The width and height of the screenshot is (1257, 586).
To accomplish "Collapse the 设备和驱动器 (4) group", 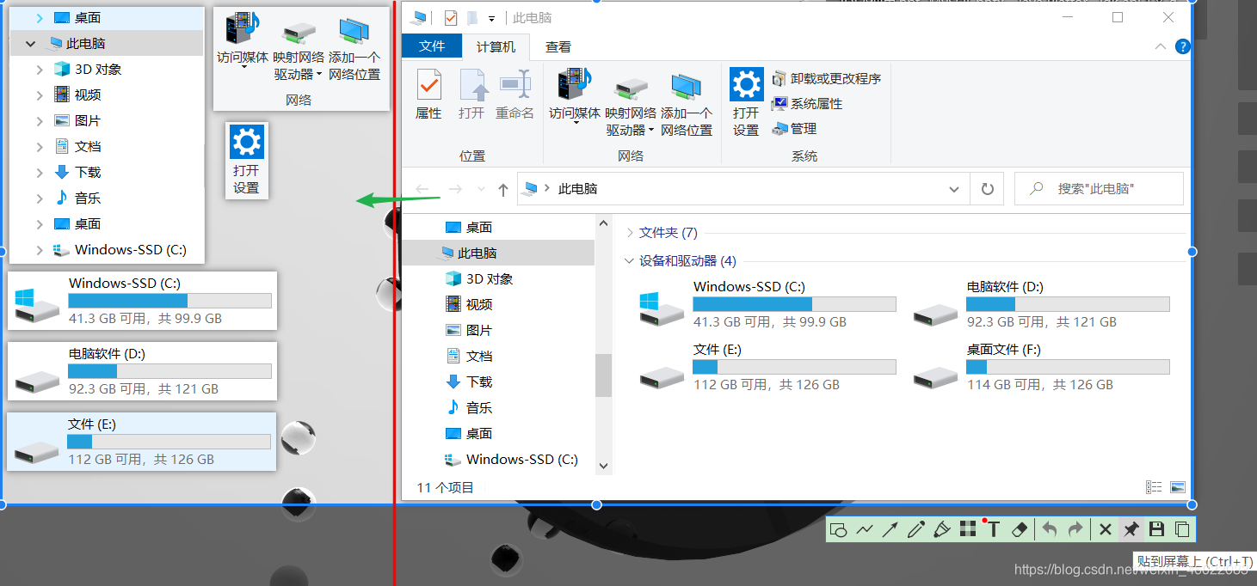I will [629, 260].
